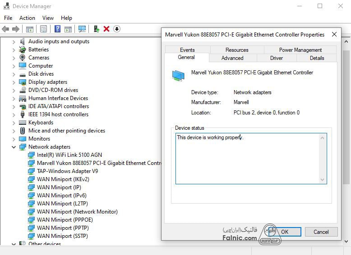The image size is (351, 255).
Task: Click the Help icon in the toolbar
Action: click(x=57, y=29)
